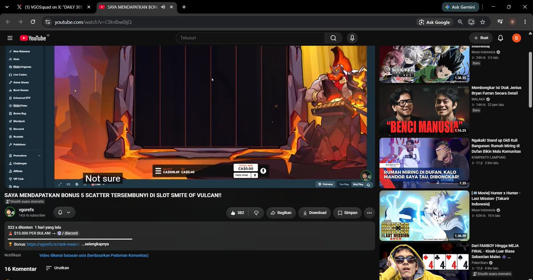Like the video with 382 likes

[237, 213]
